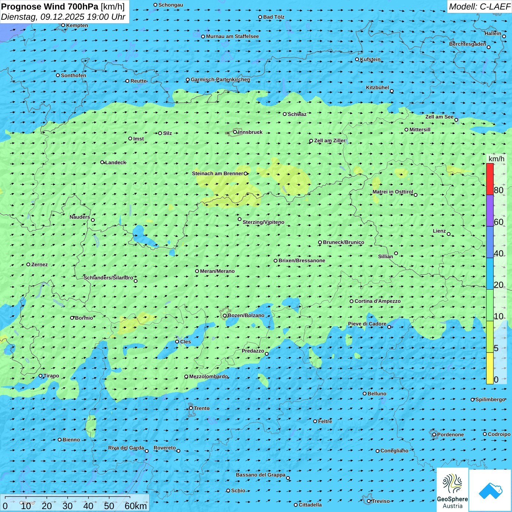Click the red 80 km/h legend color
This screenshot has height=512, width=512.
click(x=490, y=179)
